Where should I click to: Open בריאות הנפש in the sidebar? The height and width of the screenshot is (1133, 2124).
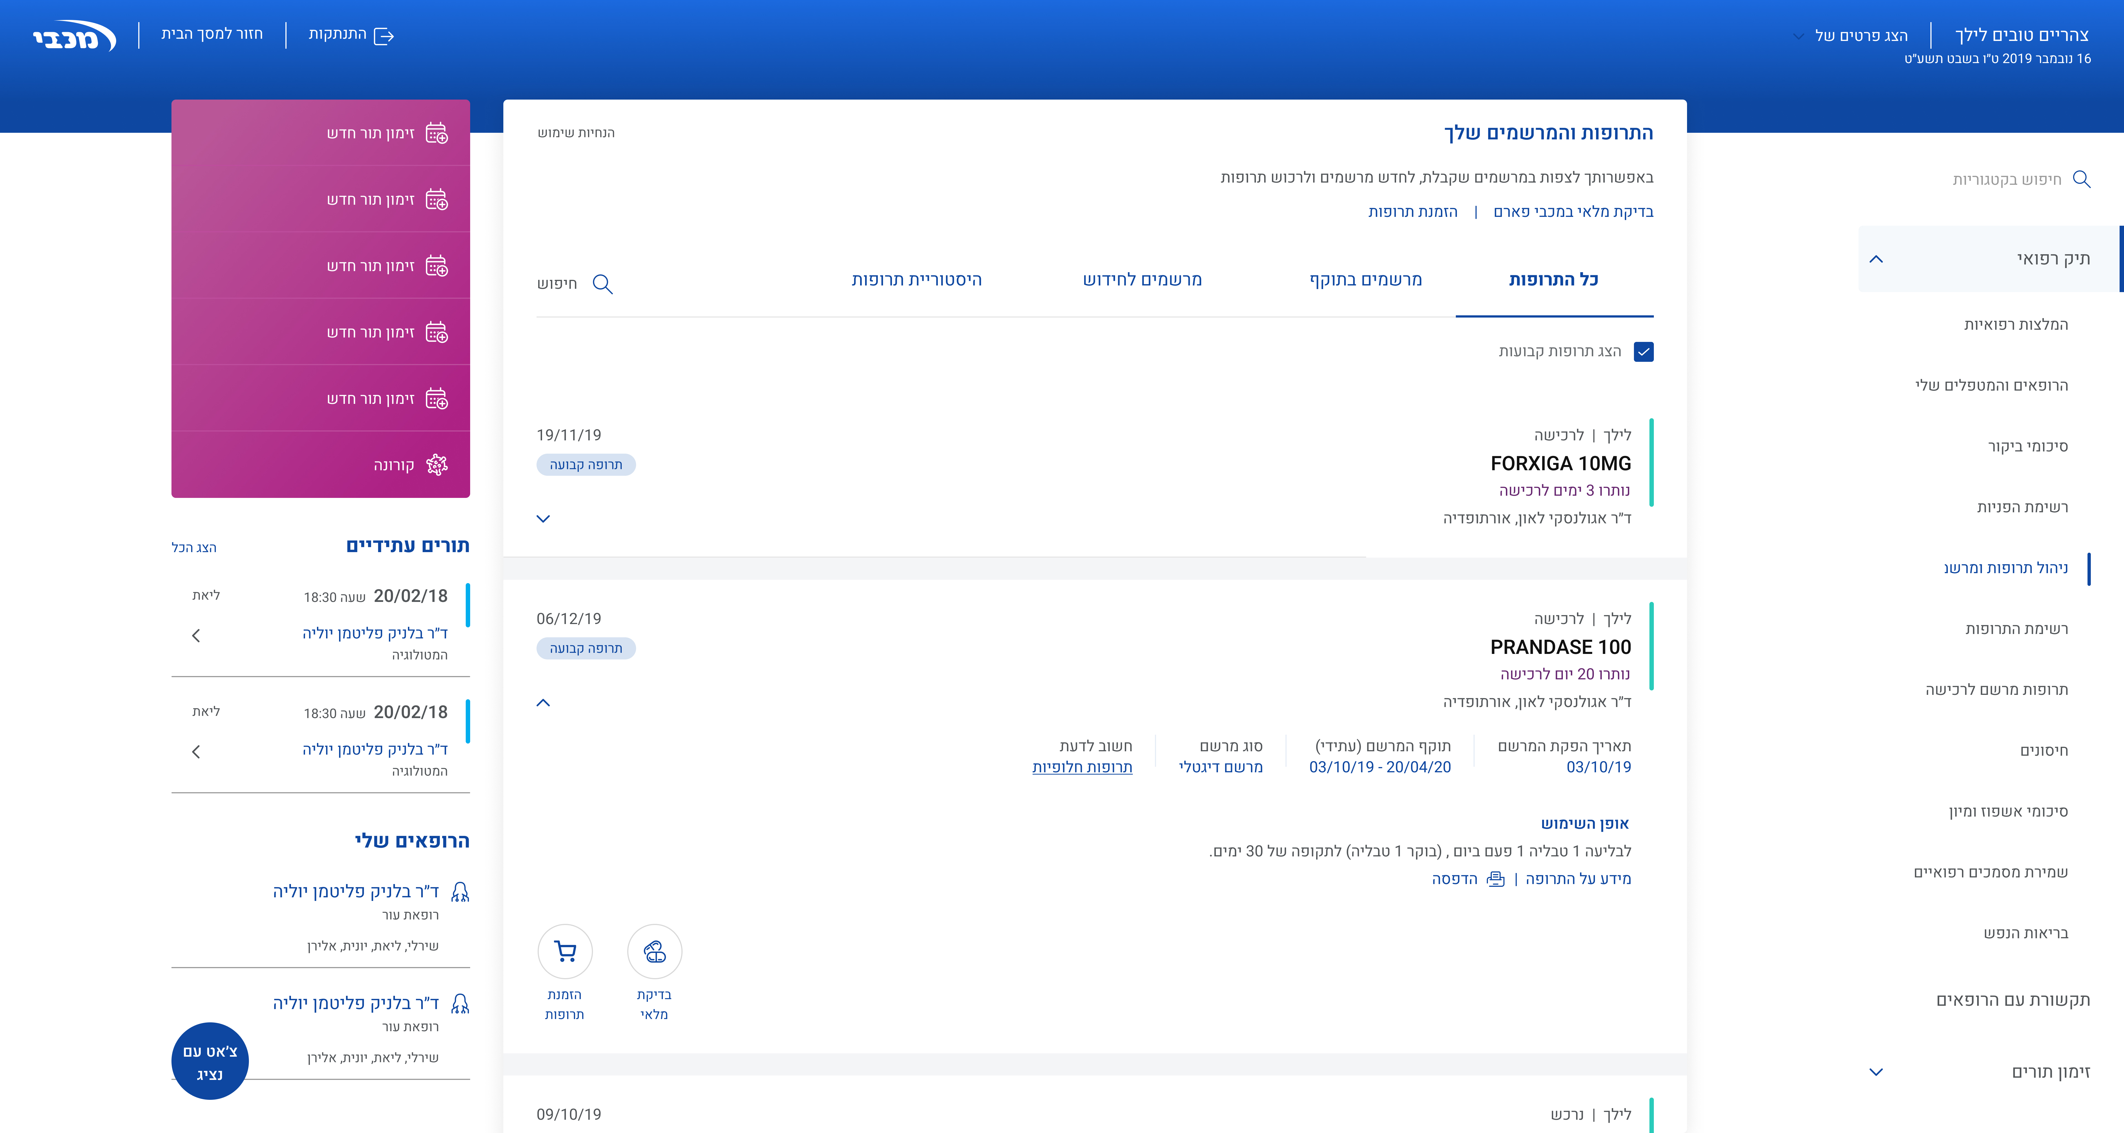2026,934
